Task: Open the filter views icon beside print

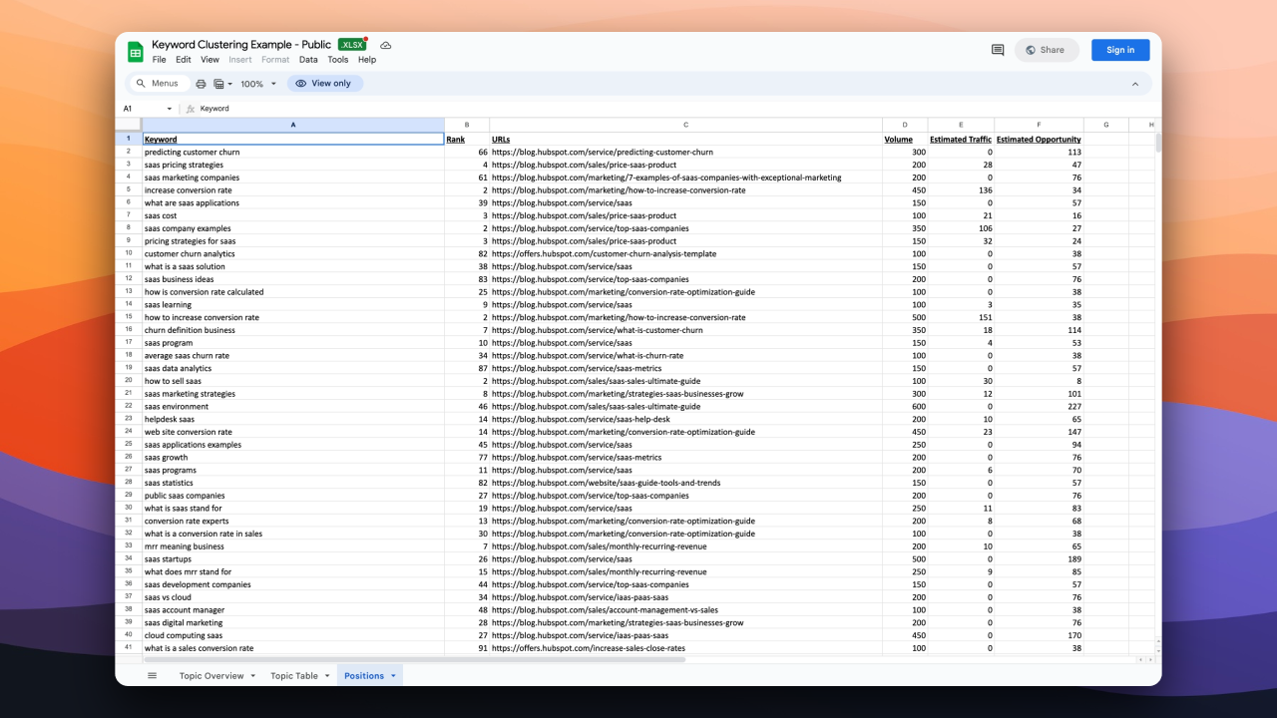Action: coord(222,84)
